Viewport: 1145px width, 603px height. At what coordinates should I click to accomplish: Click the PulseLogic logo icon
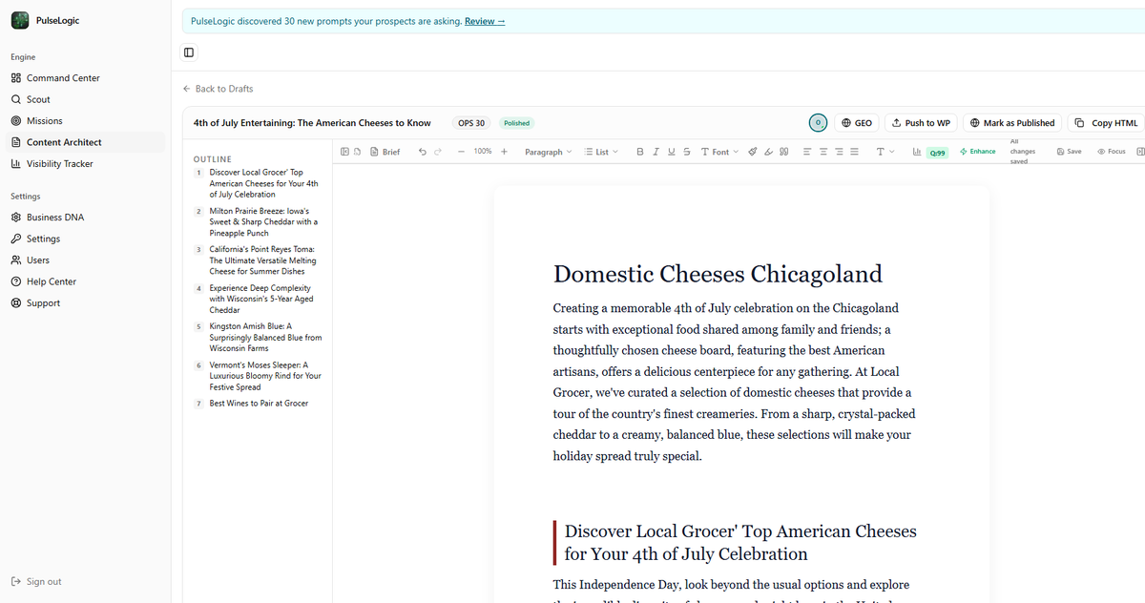click(x=19, y=20)
